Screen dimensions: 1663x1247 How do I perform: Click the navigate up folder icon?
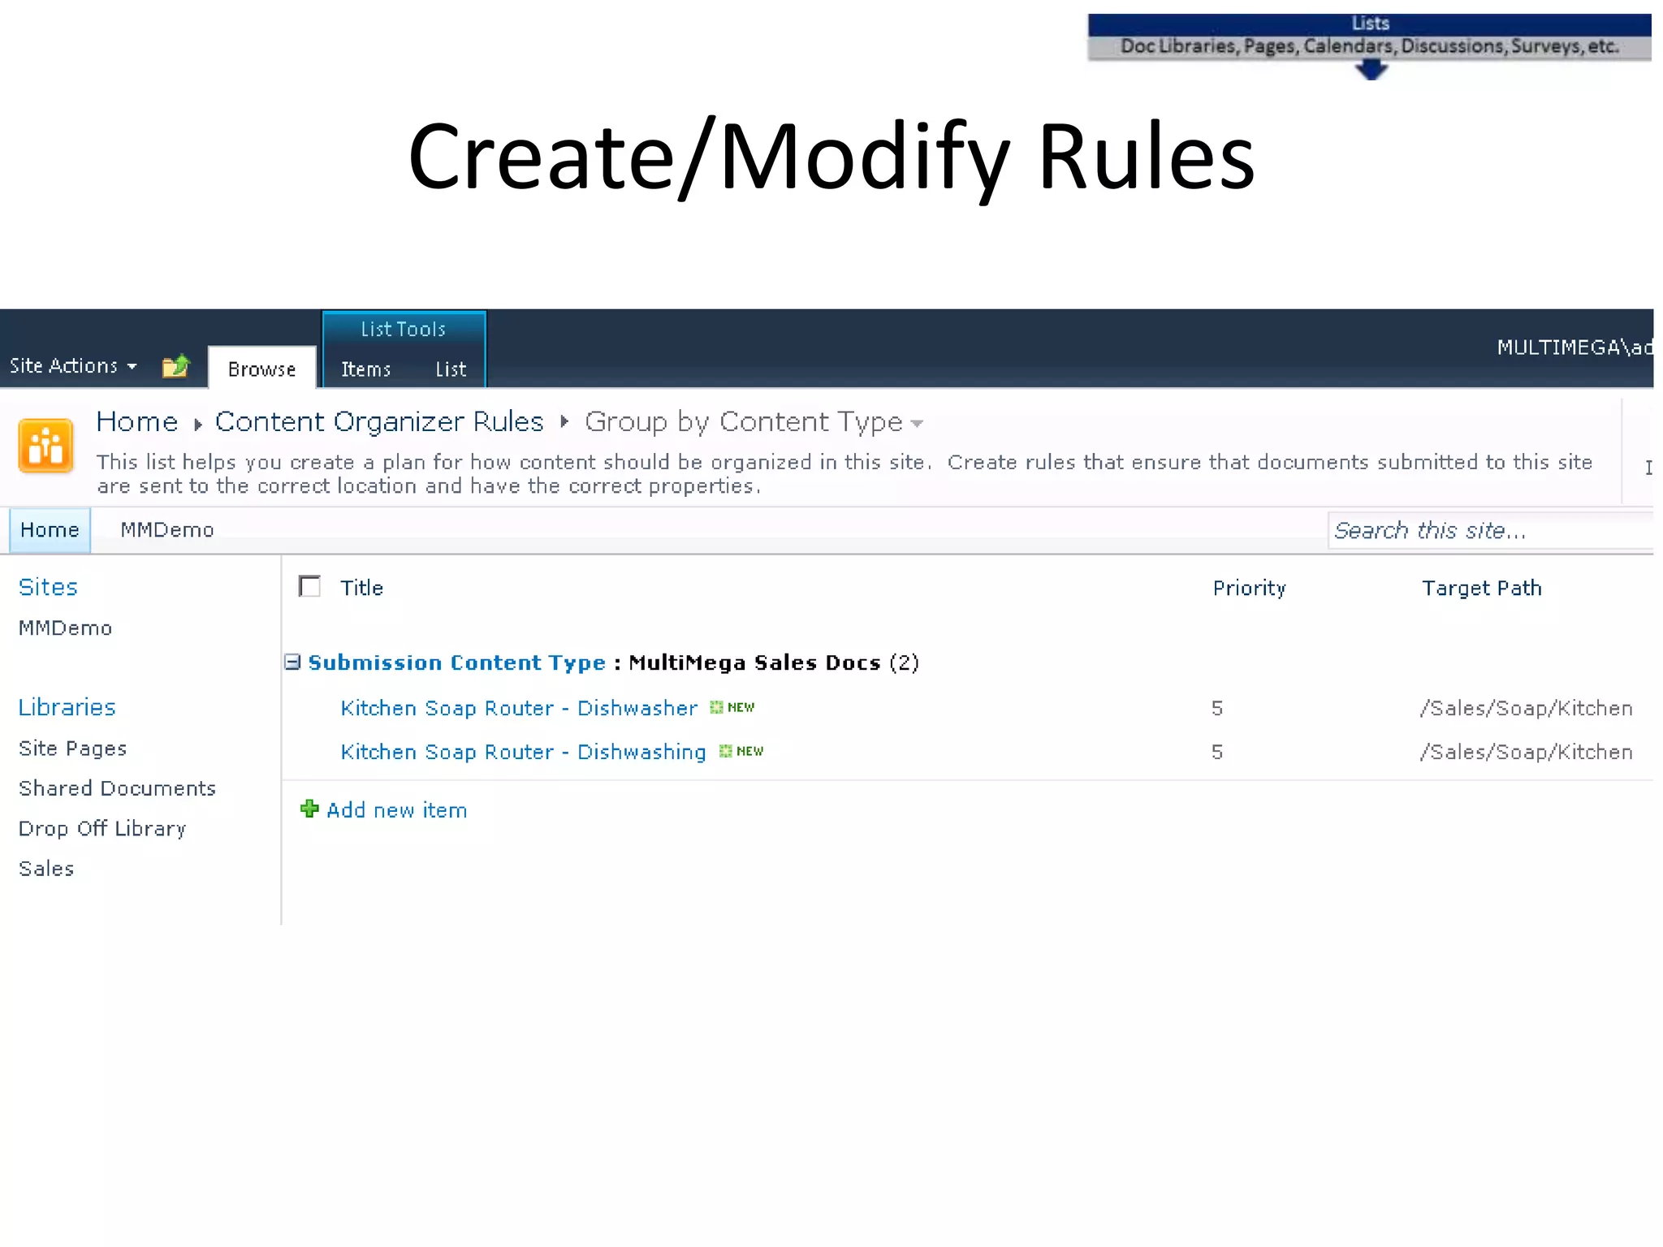point(175,366)
